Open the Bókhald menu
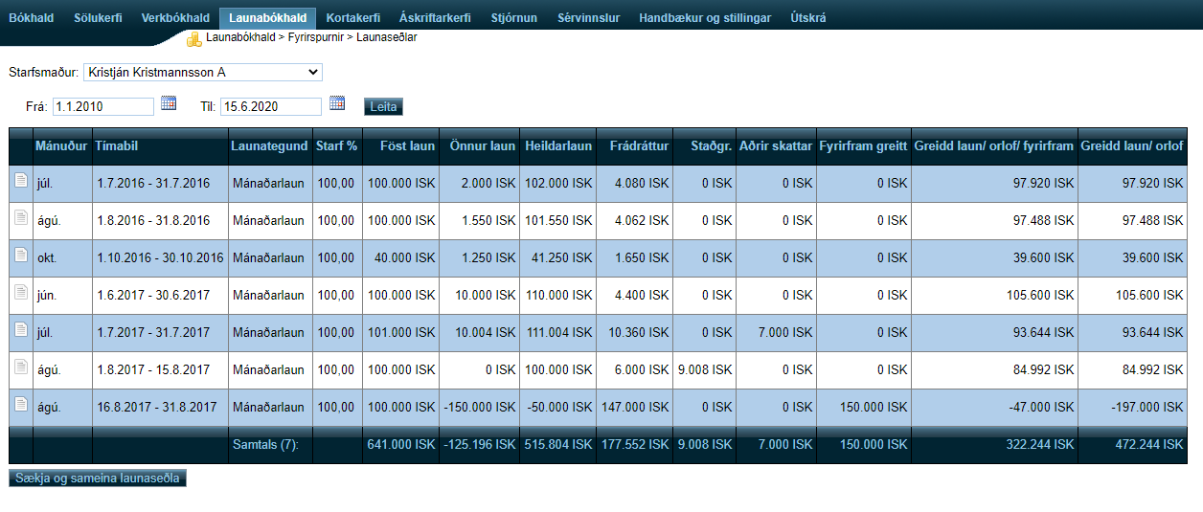Image resolution: width=1203 pixels, height=512 pixels. click(31, 18)
